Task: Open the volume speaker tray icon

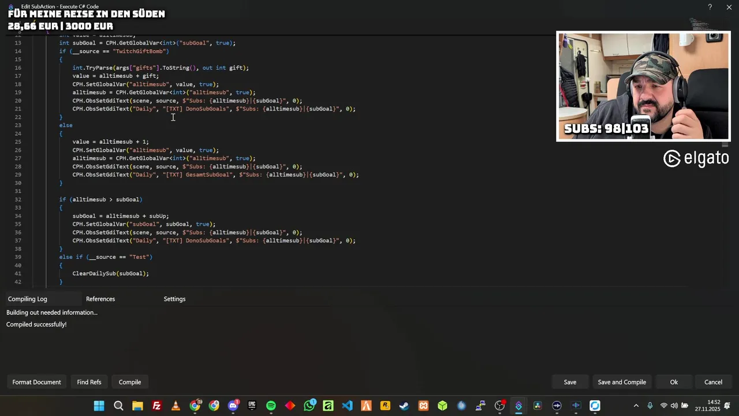Action: [674, 406]
